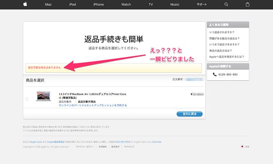Image resolution: width=273 pixels, height=164 pixels.
Task: Open the TV menu item
Action: [151, 5]
